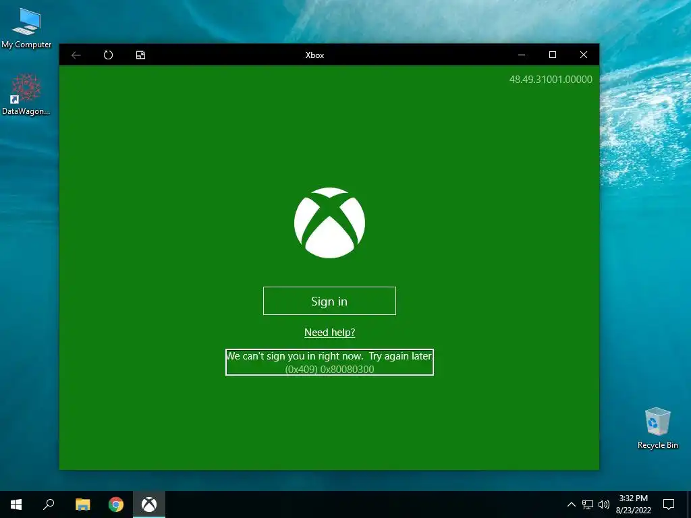Click the Xbox window title text
691x518 pixels.
(314, 55)
